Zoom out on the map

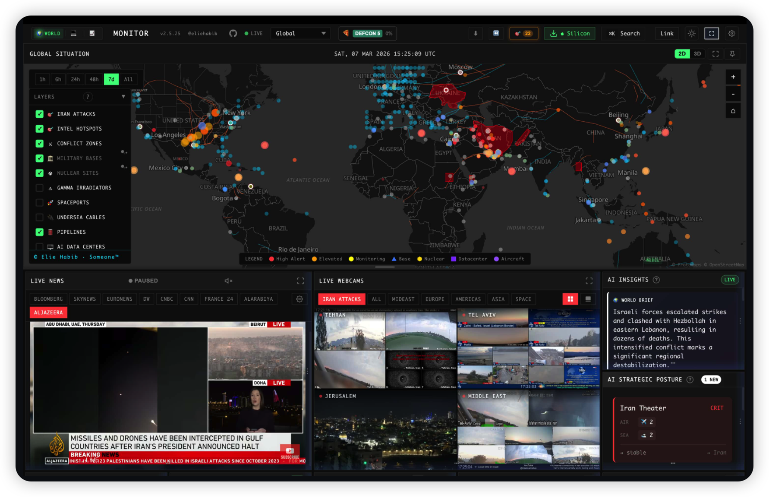tap(733, 94)
